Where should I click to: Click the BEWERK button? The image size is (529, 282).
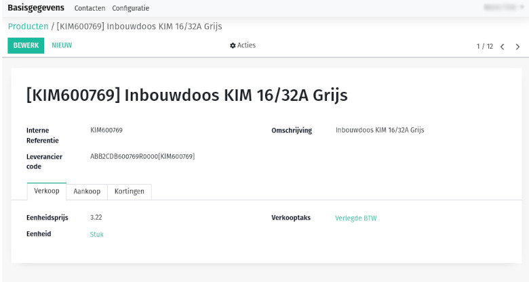tap(26, 45)
